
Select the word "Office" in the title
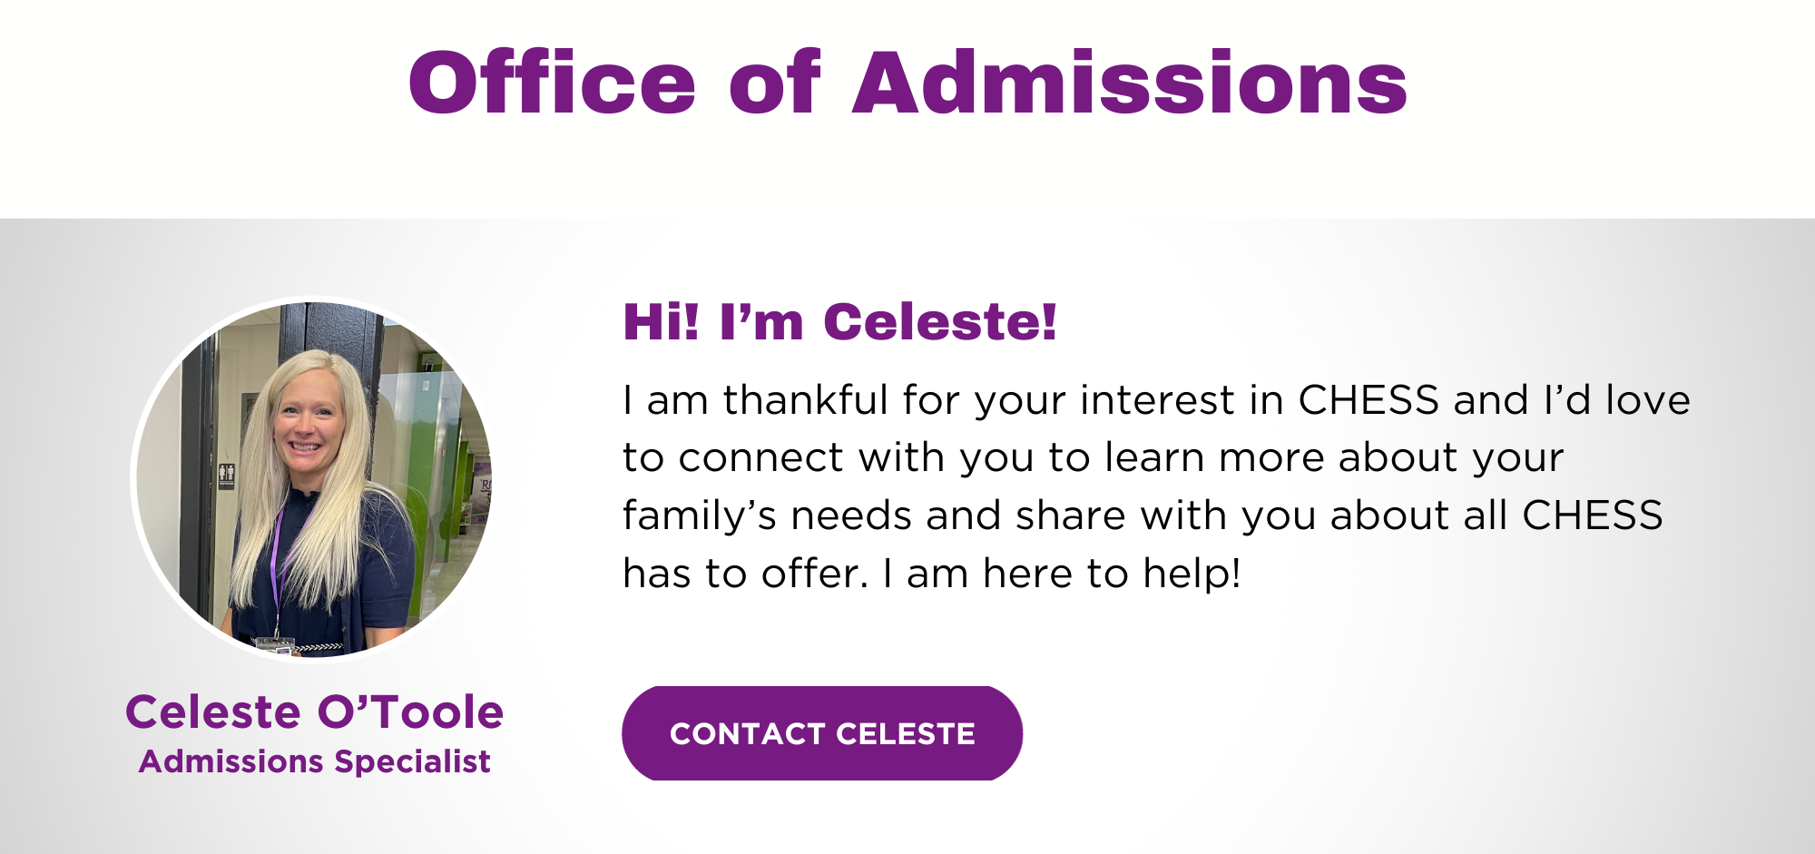(x=552, y=83)
